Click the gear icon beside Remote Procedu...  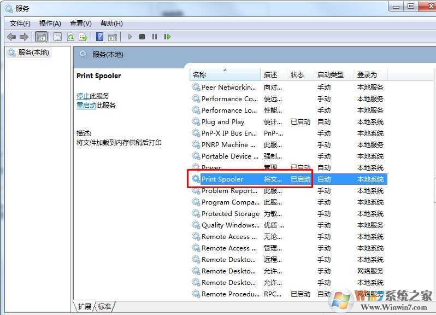[196, 294]
